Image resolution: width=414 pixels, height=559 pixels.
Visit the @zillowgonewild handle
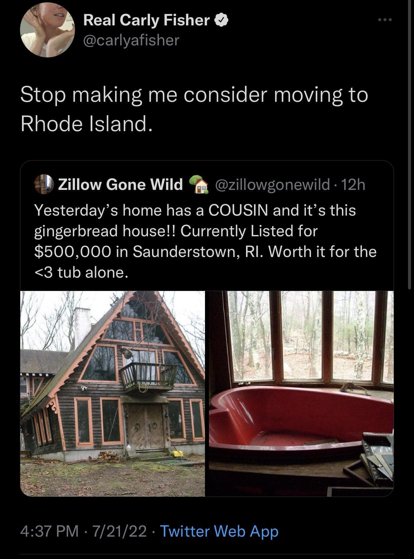[x=273, y=184]
